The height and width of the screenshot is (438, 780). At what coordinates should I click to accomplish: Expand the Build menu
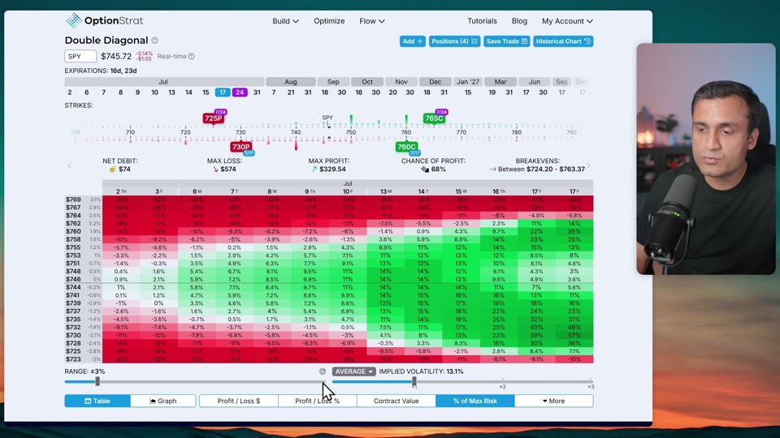pyautogui.click(x=285, y=21)
